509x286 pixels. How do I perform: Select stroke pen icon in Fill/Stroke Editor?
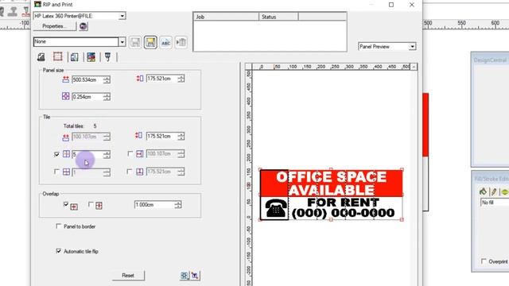494,191
